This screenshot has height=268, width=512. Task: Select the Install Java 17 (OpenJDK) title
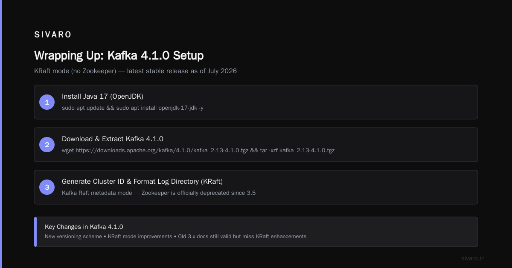point(102,97)
